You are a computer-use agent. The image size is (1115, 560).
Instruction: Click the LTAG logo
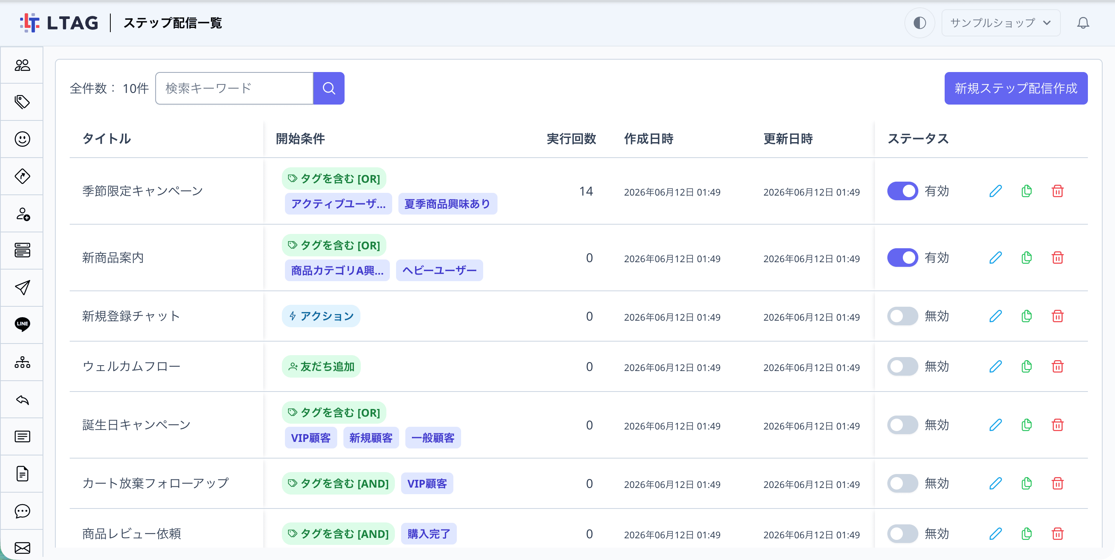coord(59,22)
